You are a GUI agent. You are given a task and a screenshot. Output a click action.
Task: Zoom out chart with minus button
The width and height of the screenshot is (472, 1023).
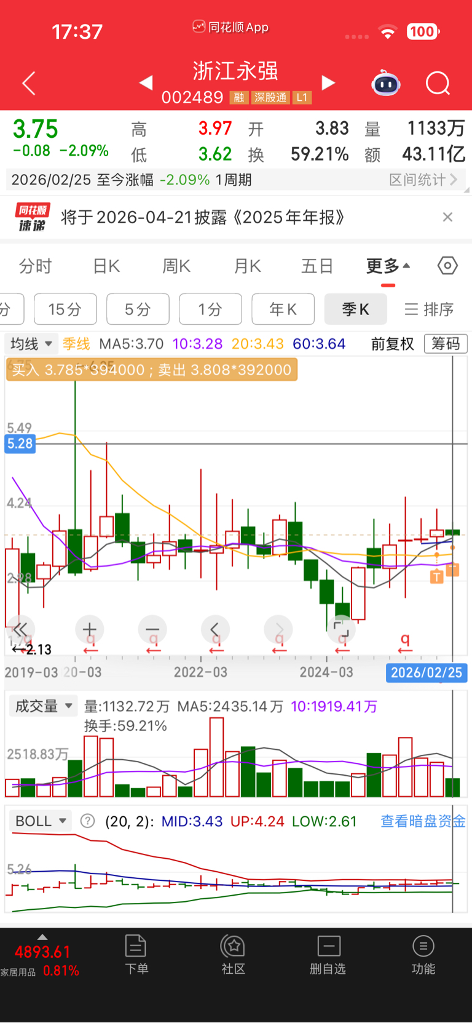click(152, 629)
